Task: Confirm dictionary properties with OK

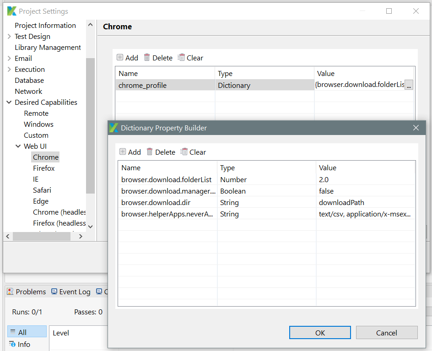Action: coord(319,332)
